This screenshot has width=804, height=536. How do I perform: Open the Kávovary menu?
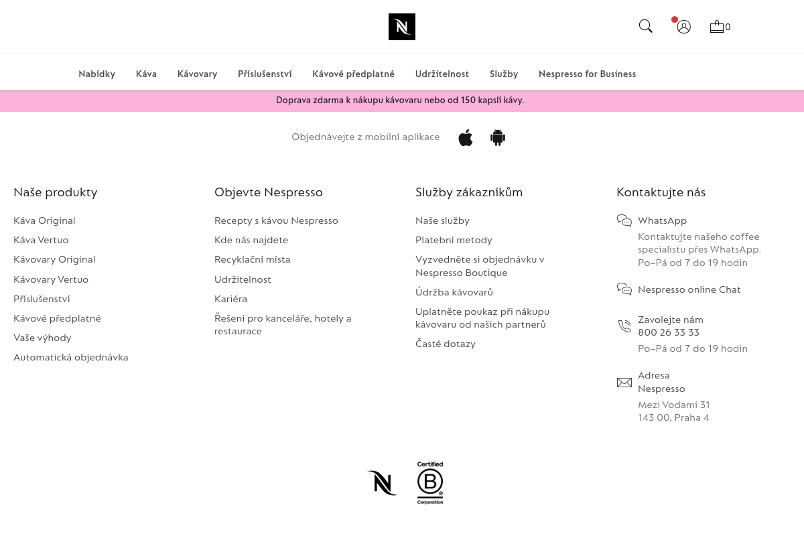[197, 74]
